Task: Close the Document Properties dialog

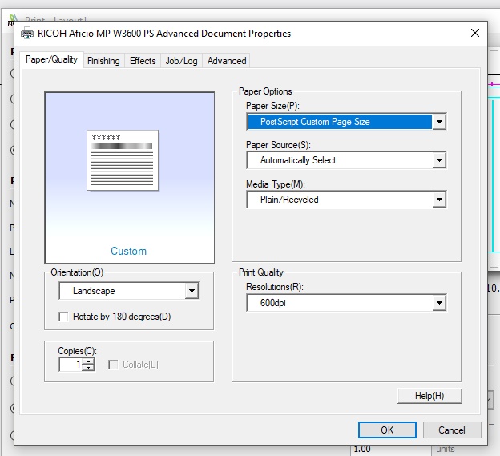Action: tap(475, 33)
